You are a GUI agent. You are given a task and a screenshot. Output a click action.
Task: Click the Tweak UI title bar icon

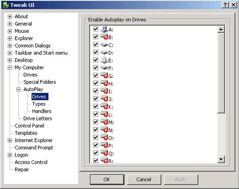coord(6,5)
